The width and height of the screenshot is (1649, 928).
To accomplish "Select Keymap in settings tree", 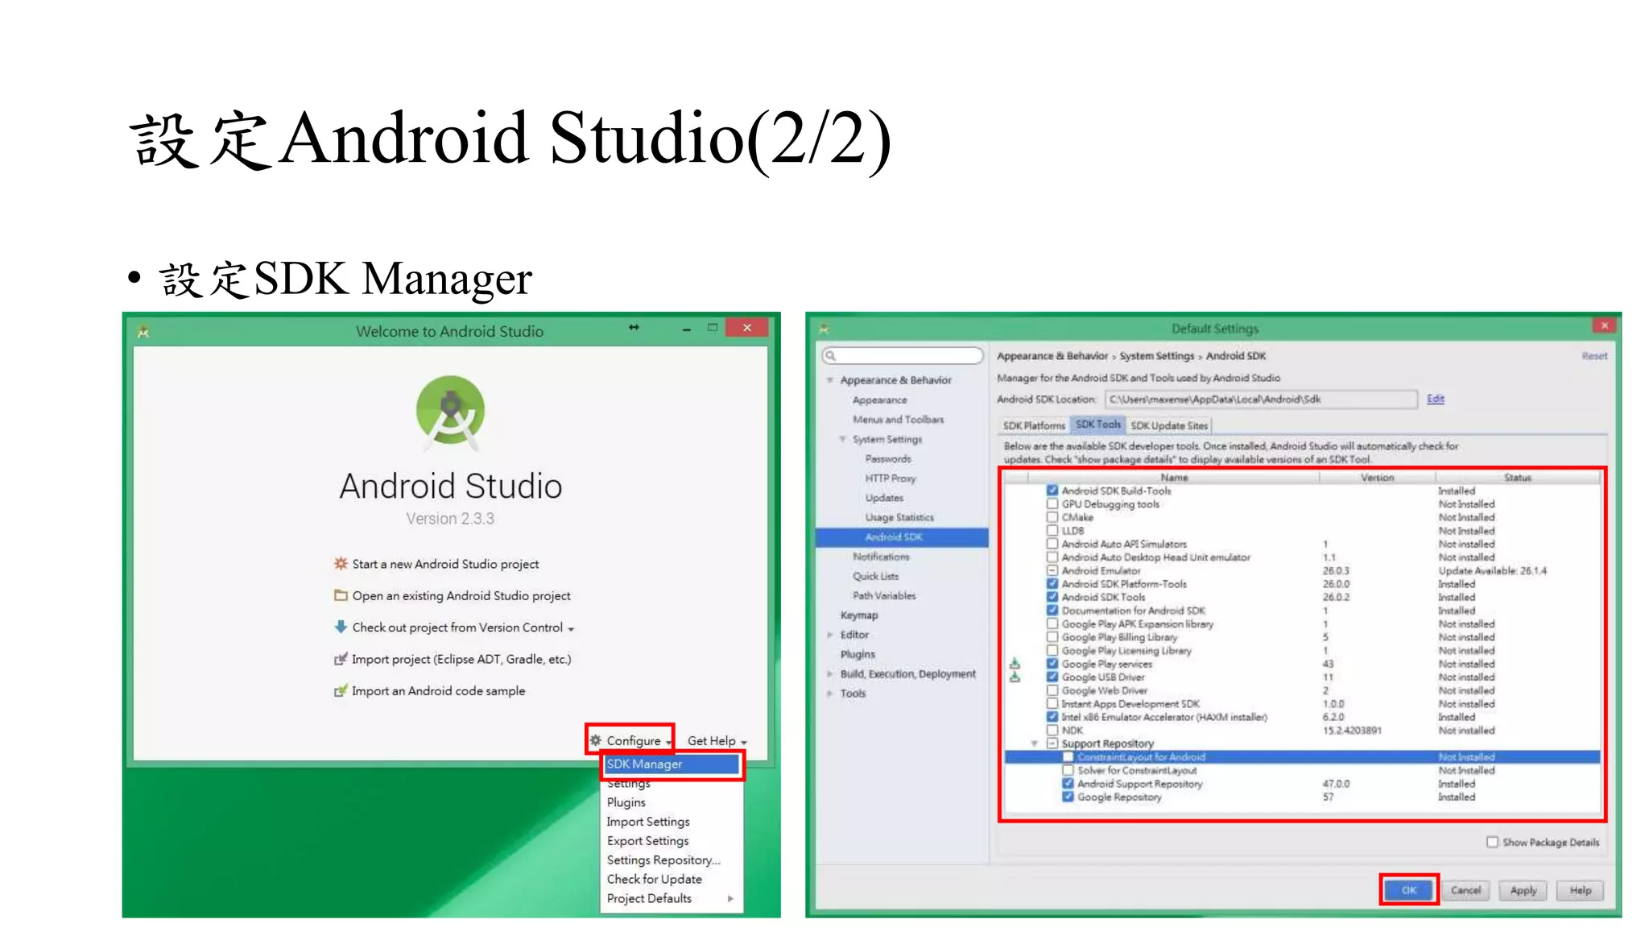I will tap(859, 615).
